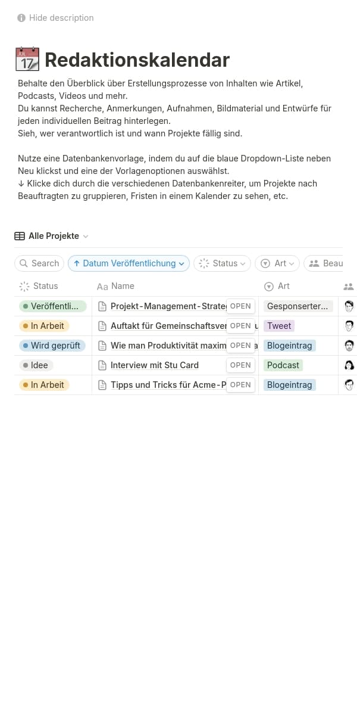This screenshot has height=715, width=357.
Task: Click the people icon in the last column header
Action: 348,286
